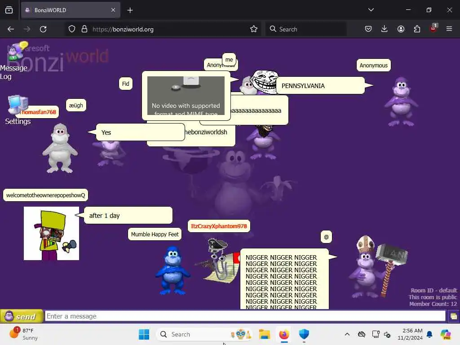Bookmark this page with star icon
Viewport: 460px width, 345px height.
click(254, 29)
